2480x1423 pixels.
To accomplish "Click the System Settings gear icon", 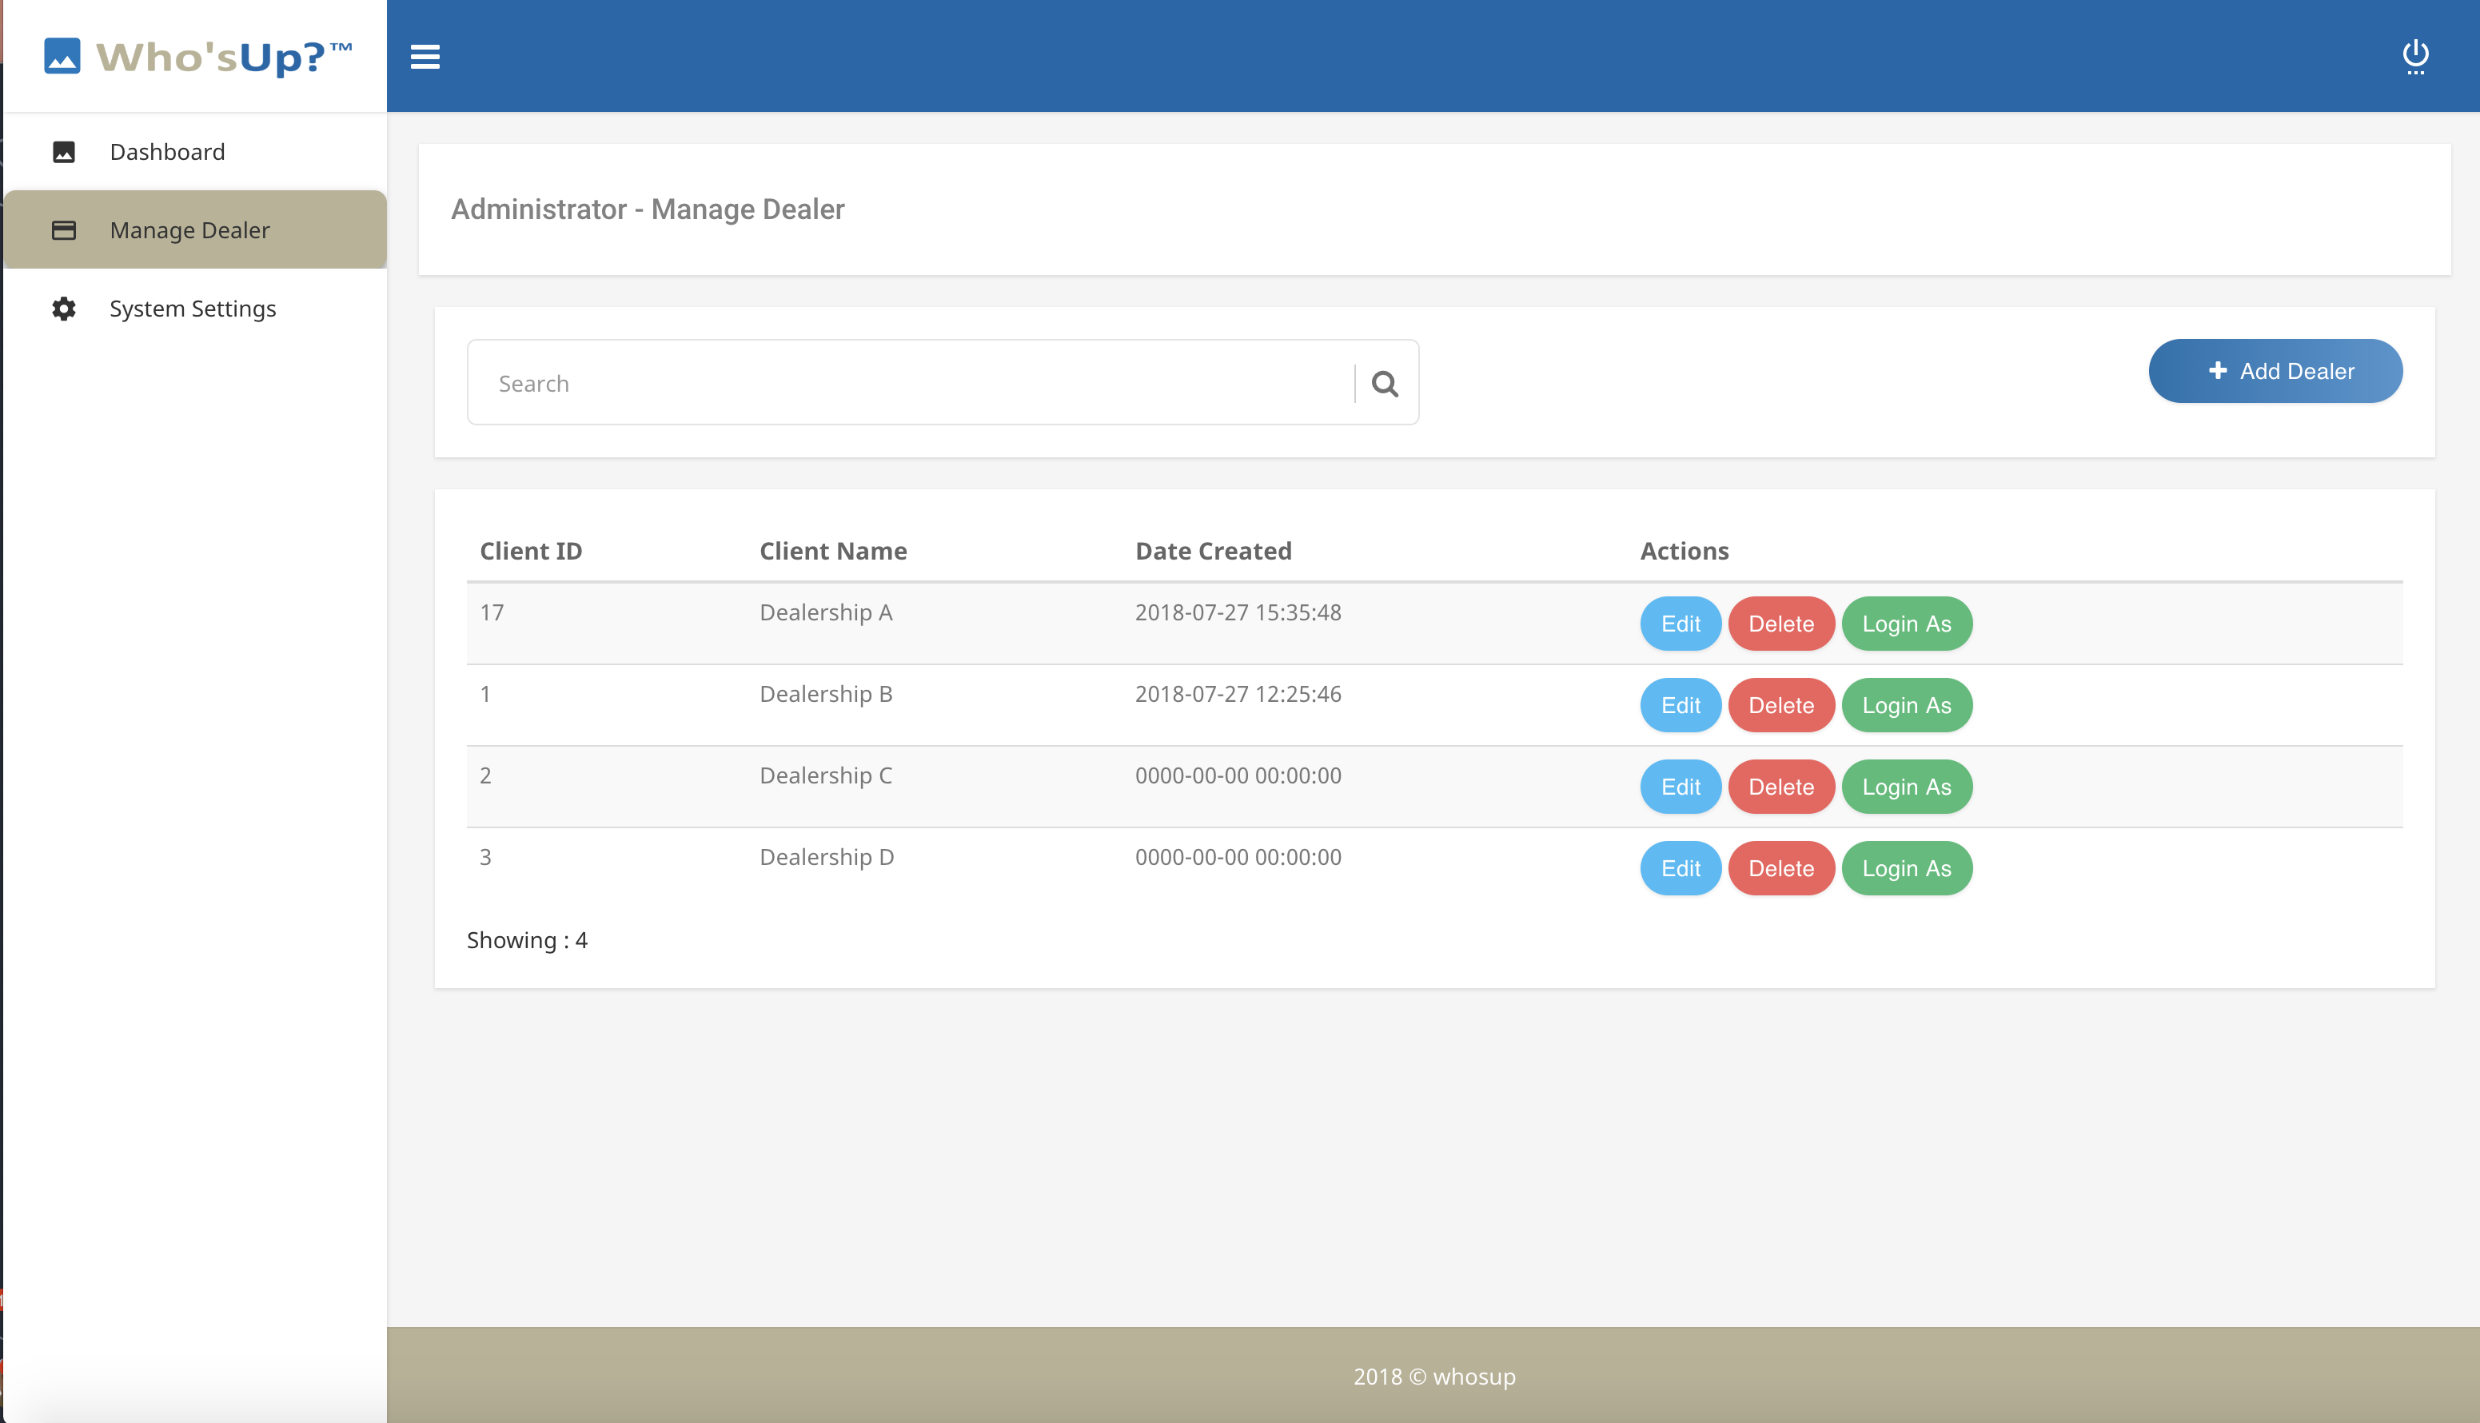I will [x=63, y=309].
